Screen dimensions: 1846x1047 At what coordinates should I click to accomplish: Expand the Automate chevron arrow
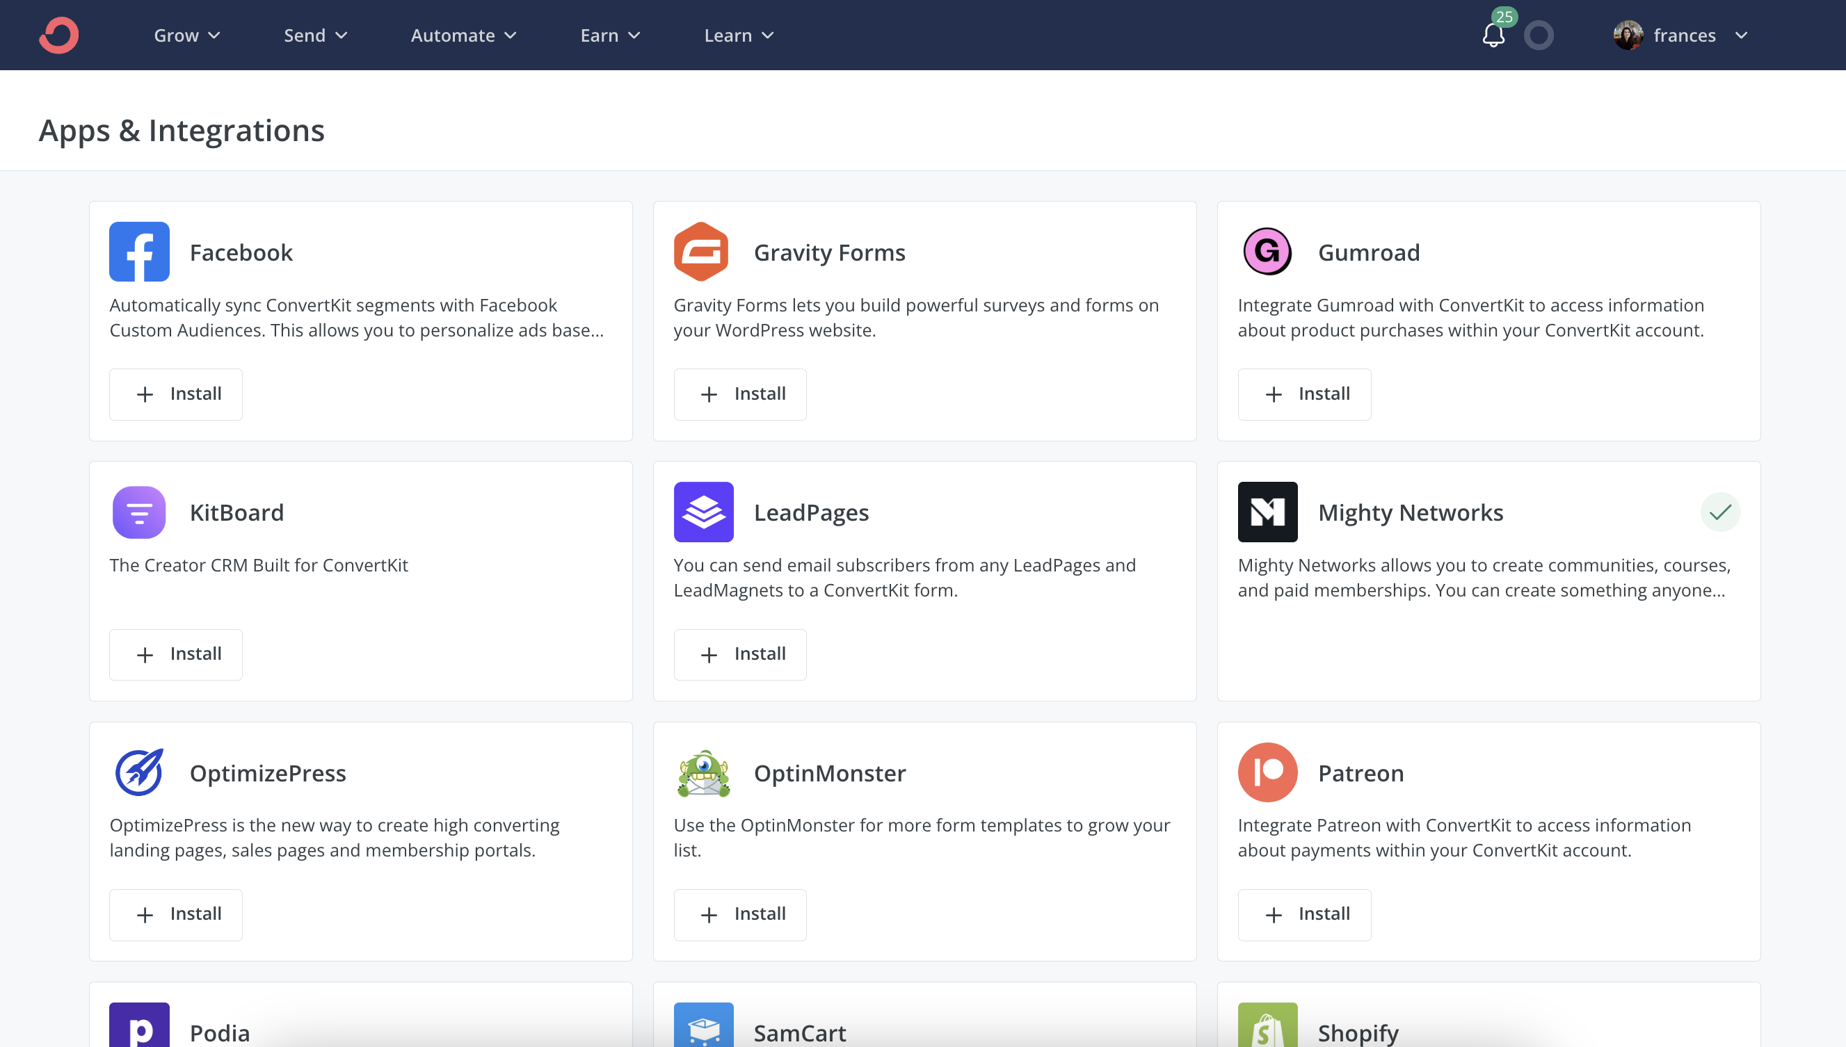(511, 35)
